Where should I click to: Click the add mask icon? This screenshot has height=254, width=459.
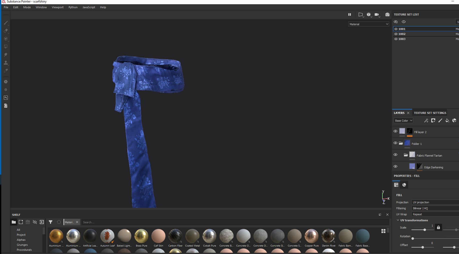pyautogui.click(x=433, y=121)
